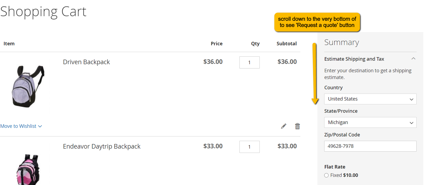Open the State/Province dropdown showing Michigan
The width and height of the screenshot is (432, 185).
click(370, 122)
